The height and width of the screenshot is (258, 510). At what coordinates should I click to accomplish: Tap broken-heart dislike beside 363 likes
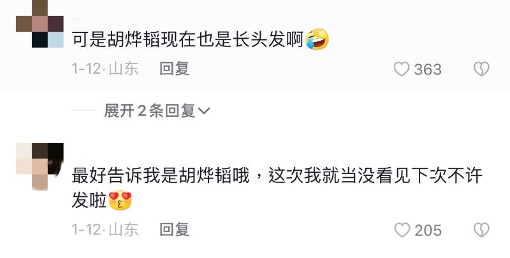pos(481,69)
